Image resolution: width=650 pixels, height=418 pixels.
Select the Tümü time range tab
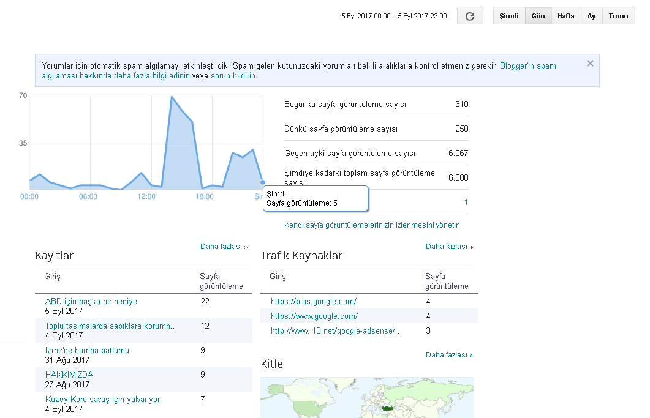(619, 16)
